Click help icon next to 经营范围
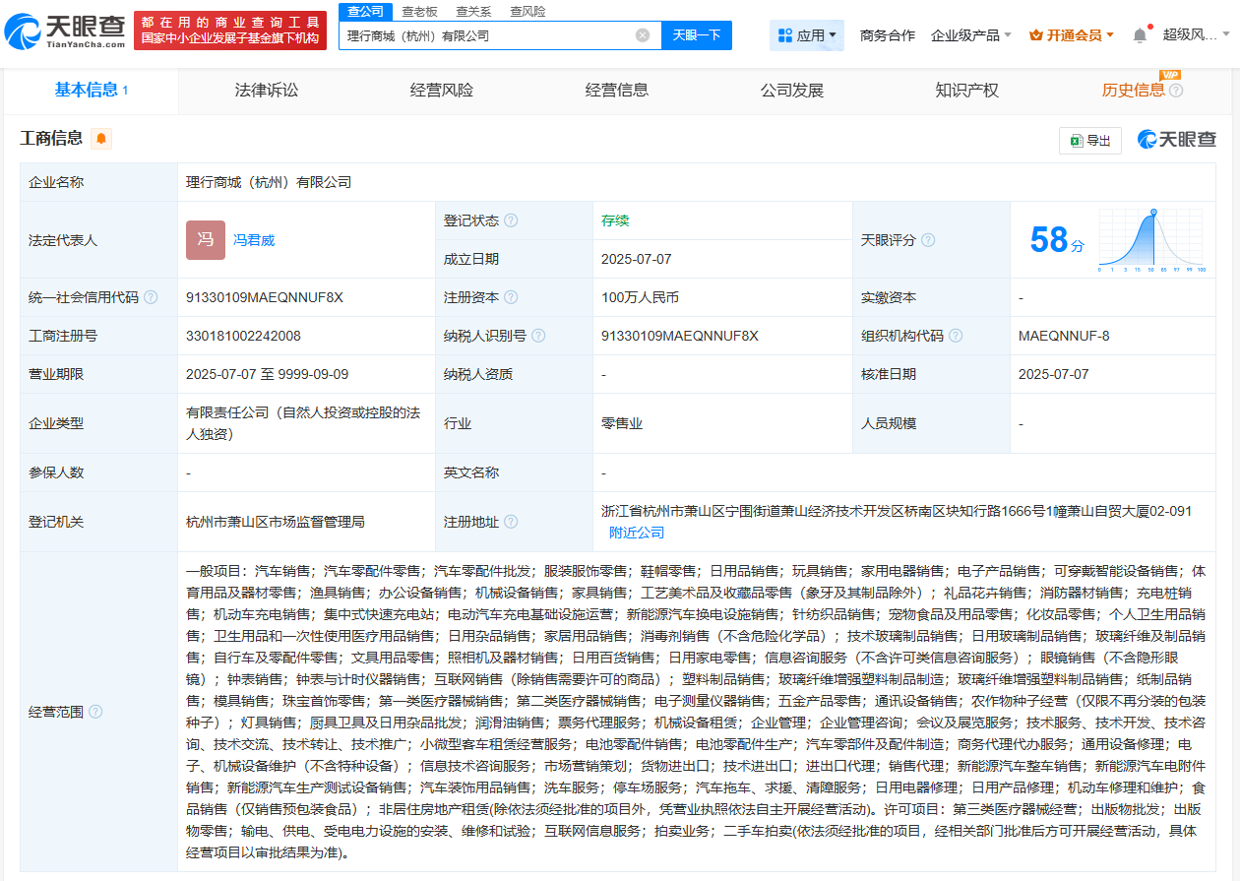1240x881 pixels. [x=95, y=712]
